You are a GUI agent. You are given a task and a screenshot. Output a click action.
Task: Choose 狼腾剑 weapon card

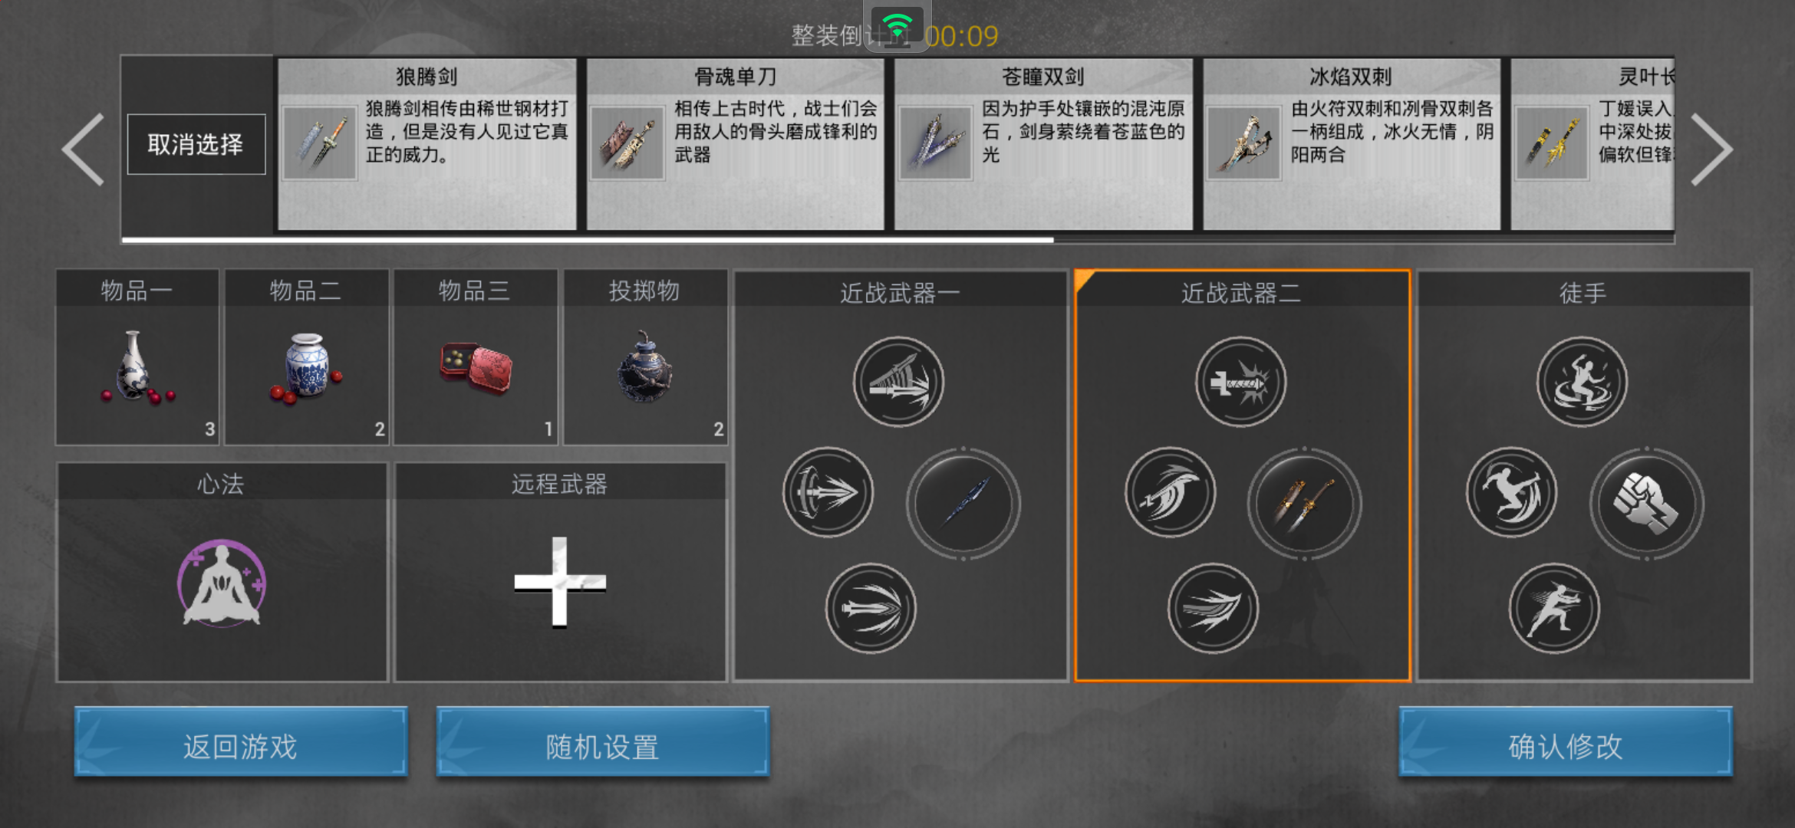[x=427, y=144]
